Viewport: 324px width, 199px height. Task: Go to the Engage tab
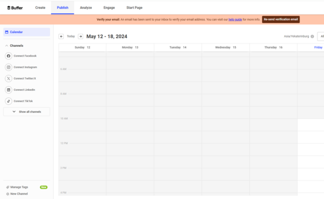tap(109, 8)
